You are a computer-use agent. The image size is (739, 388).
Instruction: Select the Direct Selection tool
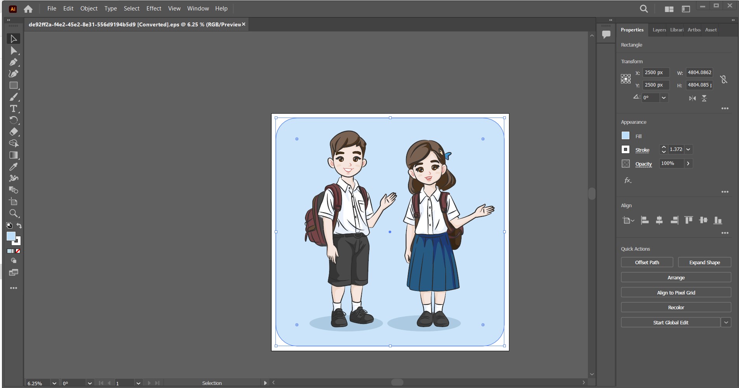(x=13, y=50)
